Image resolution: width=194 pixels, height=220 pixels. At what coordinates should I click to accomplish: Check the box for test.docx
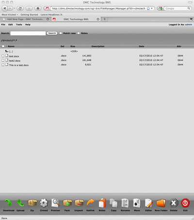[3, 56]
